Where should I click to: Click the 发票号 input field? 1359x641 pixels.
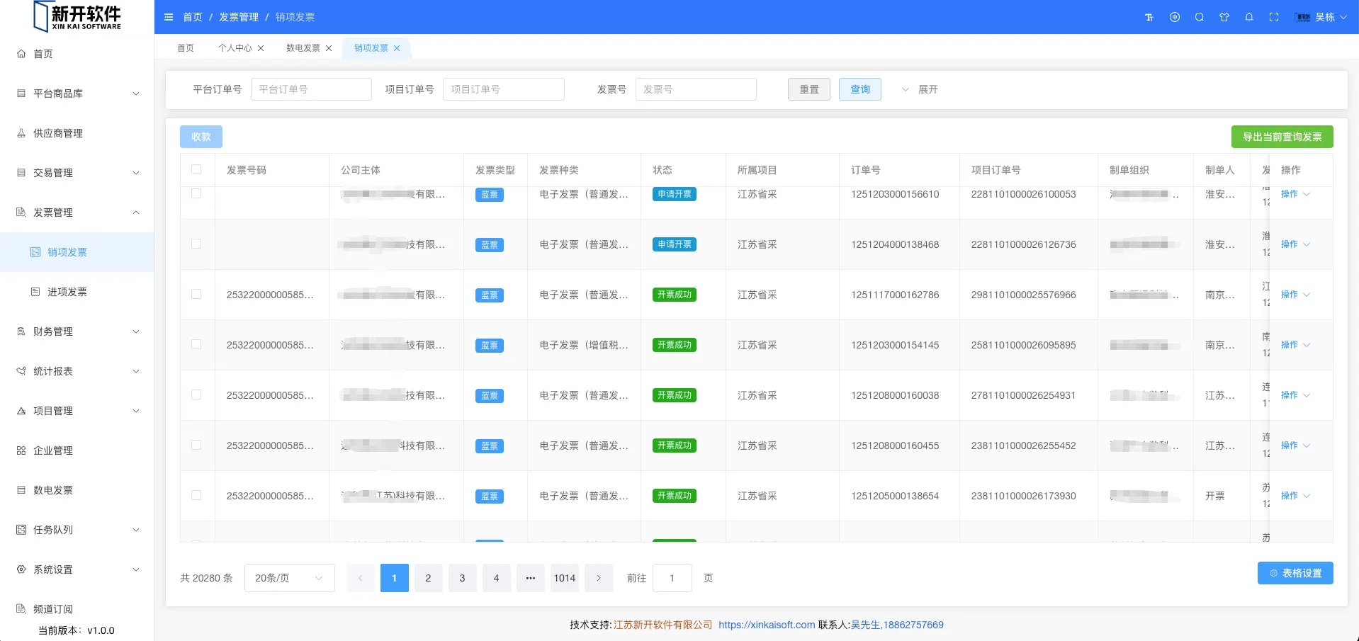click(696, 89)
